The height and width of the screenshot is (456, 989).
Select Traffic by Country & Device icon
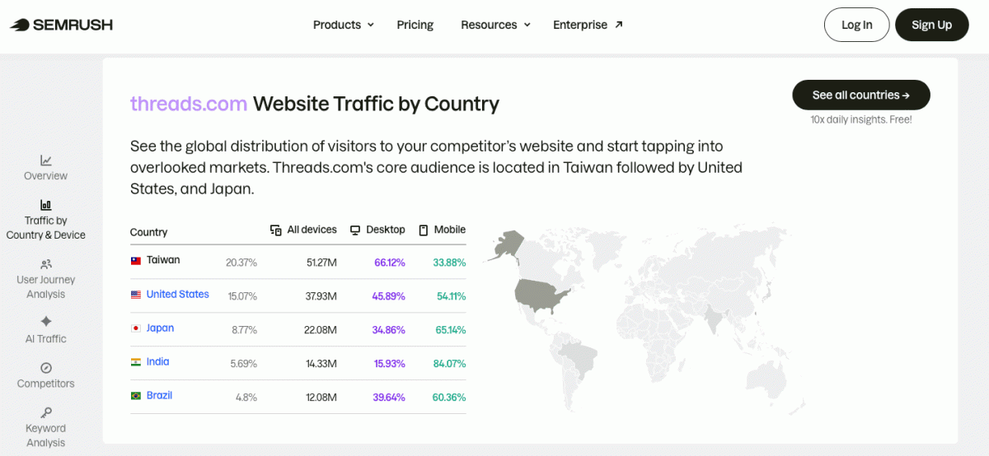pyautogui.click(x=46, y=204)
